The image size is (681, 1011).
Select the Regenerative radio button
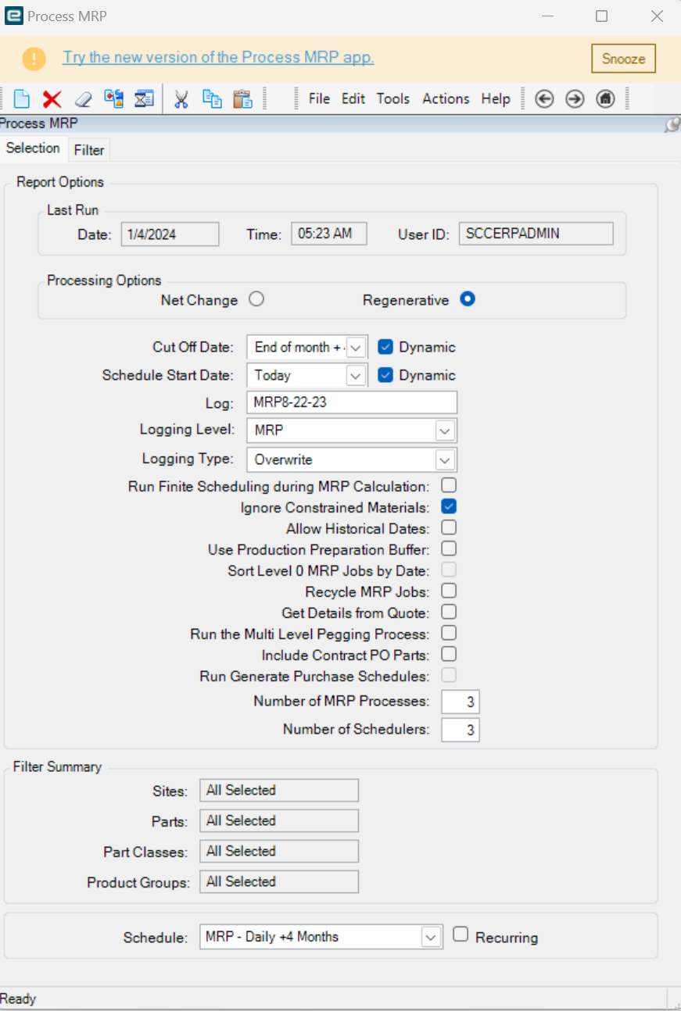click(468, 298)
